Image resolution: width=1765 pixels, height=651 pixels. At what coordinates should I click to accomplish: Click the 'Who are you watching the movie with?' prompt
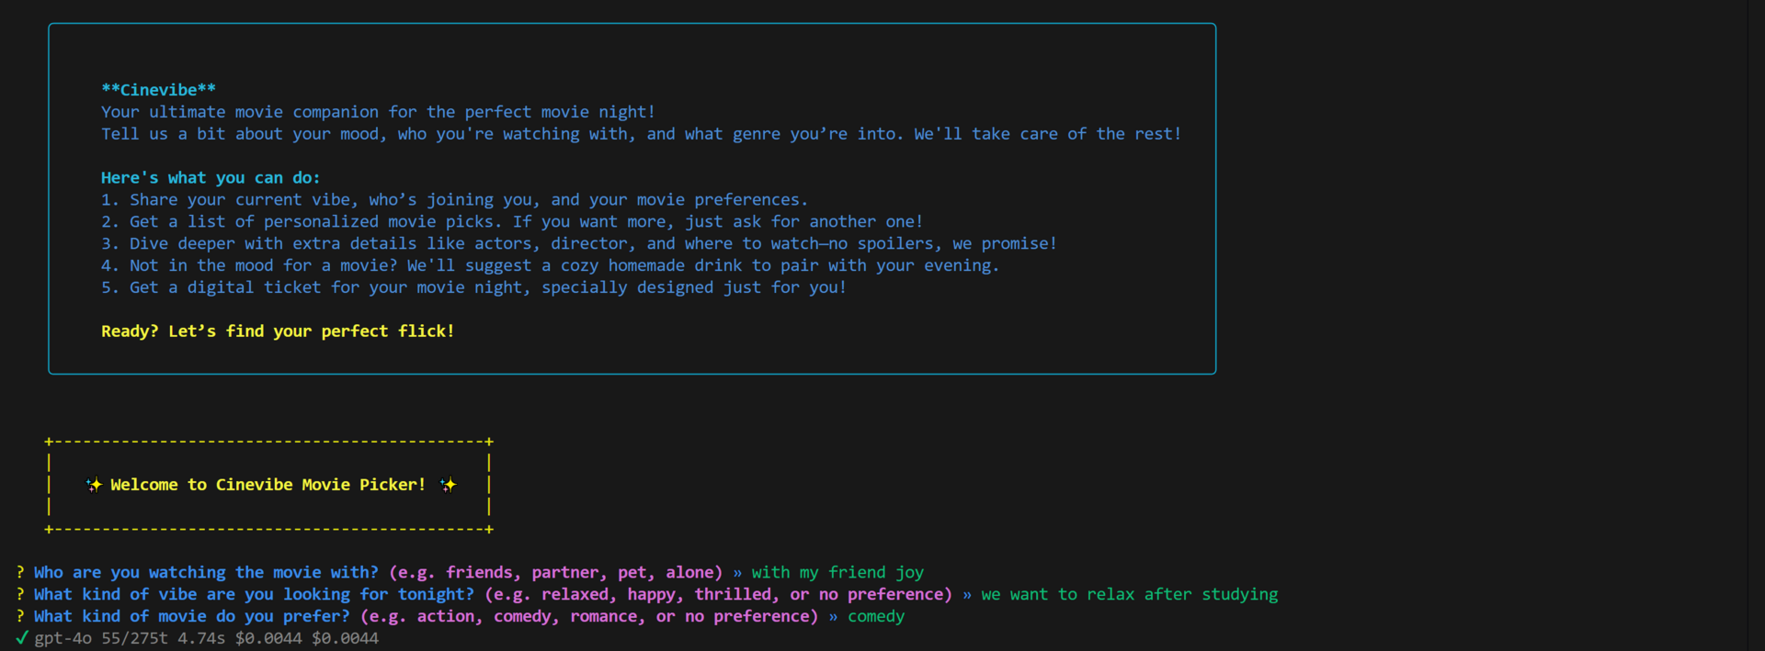[206, 573]
